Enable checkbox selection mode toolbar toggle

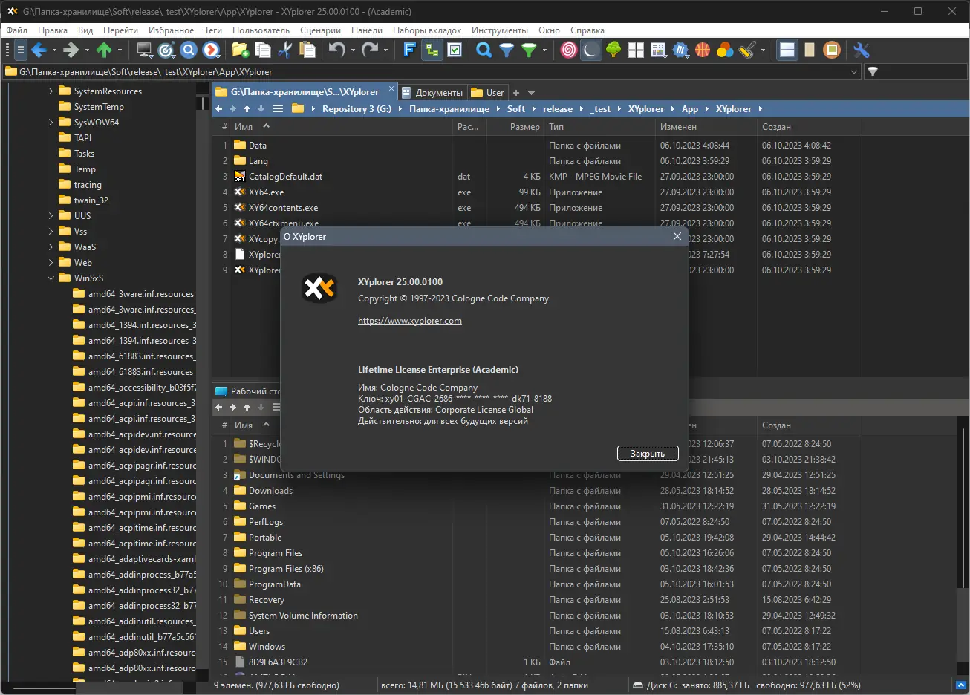point(455,50)
